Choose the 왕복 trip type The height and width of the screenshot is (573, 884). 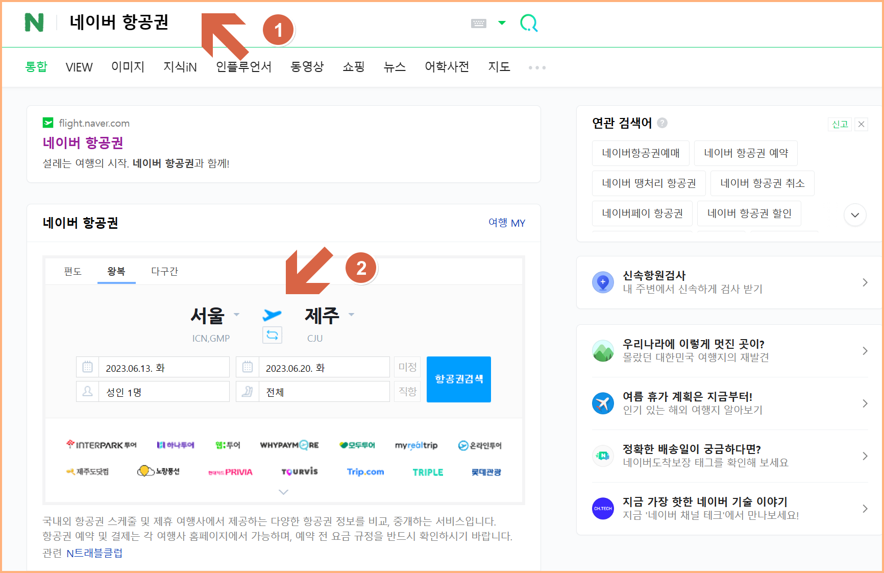[x=116, y=271]
